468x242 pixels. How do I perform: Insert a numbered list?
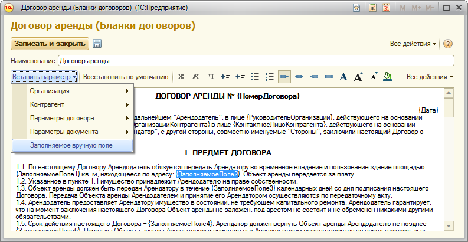(x=270, y=77)
